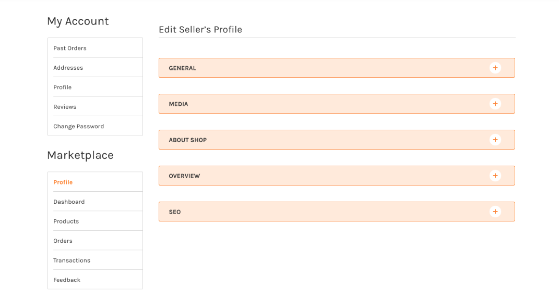Click the plus icon in MEDIA section
Viewport: 559px width, 297px height.
[495, 104]
